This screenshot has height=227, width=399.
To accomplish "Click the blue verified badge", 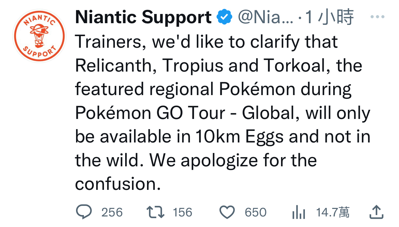I will [x=224, y=17].
